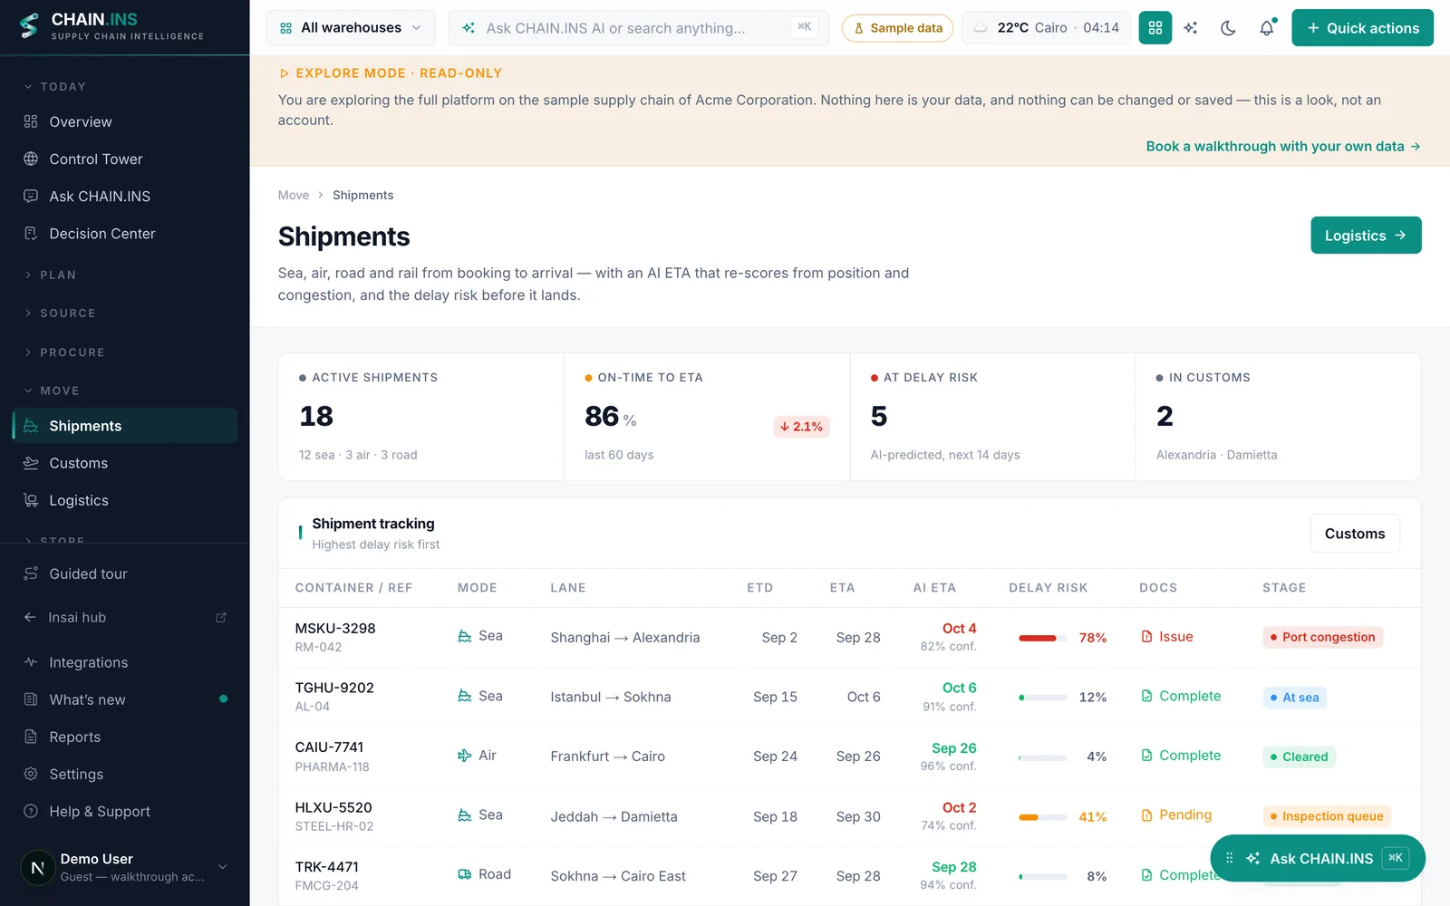The height and width of the screenshot is (906, 1450).
Task: Click the Ask CHAIN.INS search field
Action: pyautogui.click(x=639, y=28)
